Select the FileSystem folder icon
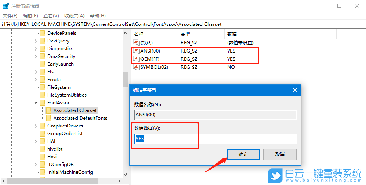Screen dimensions: 366x185 click(x=42, y=87)
